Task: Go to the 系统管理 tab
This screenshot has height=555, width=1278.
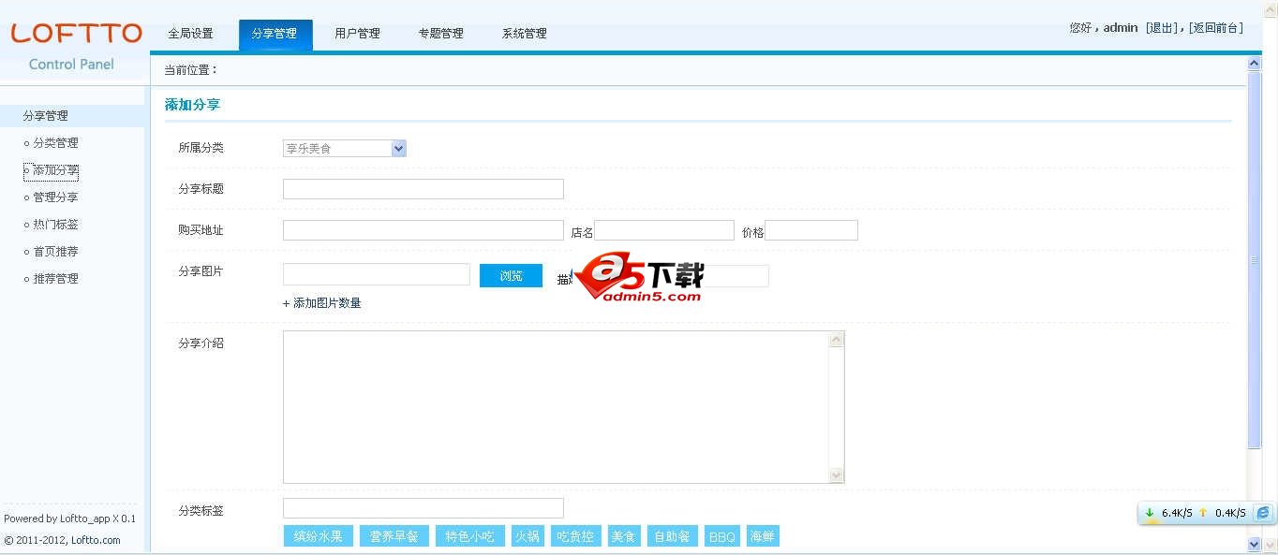Action: tap(524, 34)
